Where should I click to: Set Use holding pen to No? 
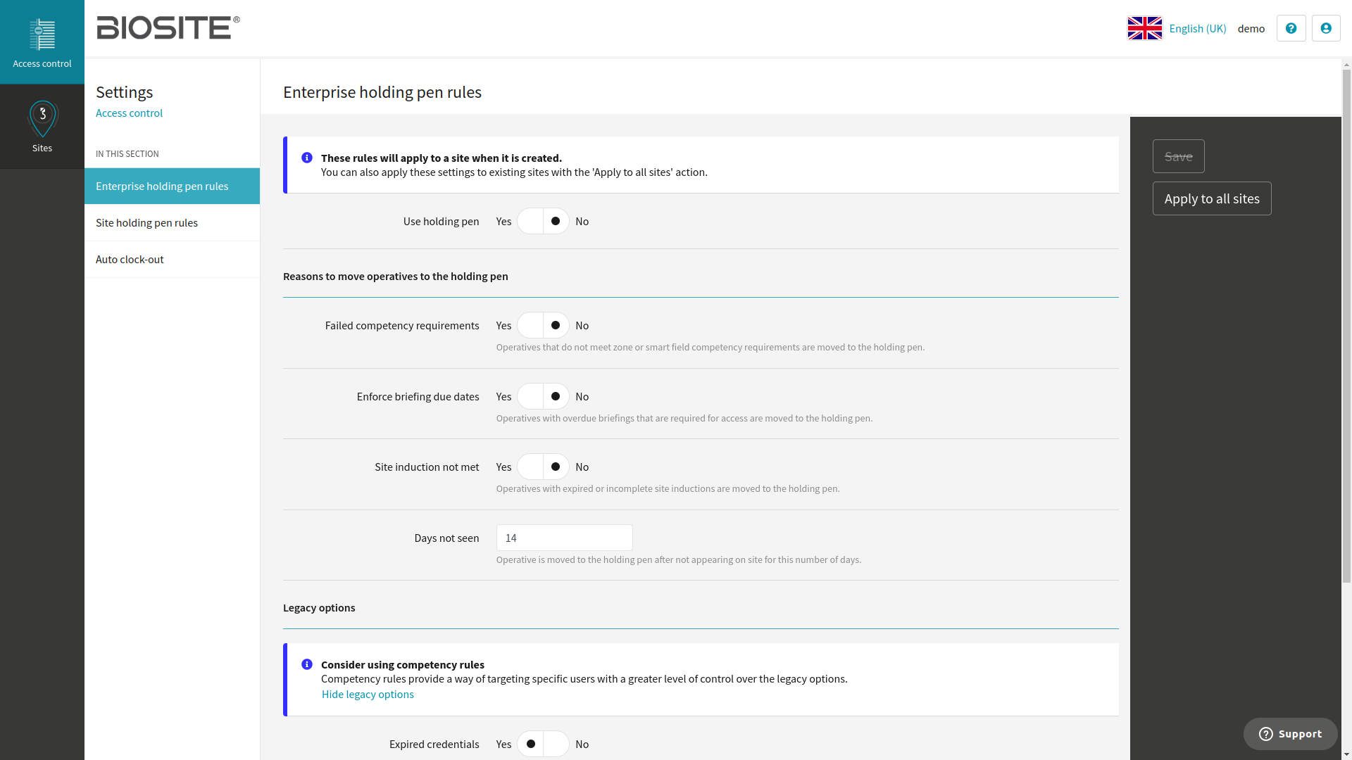point(556,221)
